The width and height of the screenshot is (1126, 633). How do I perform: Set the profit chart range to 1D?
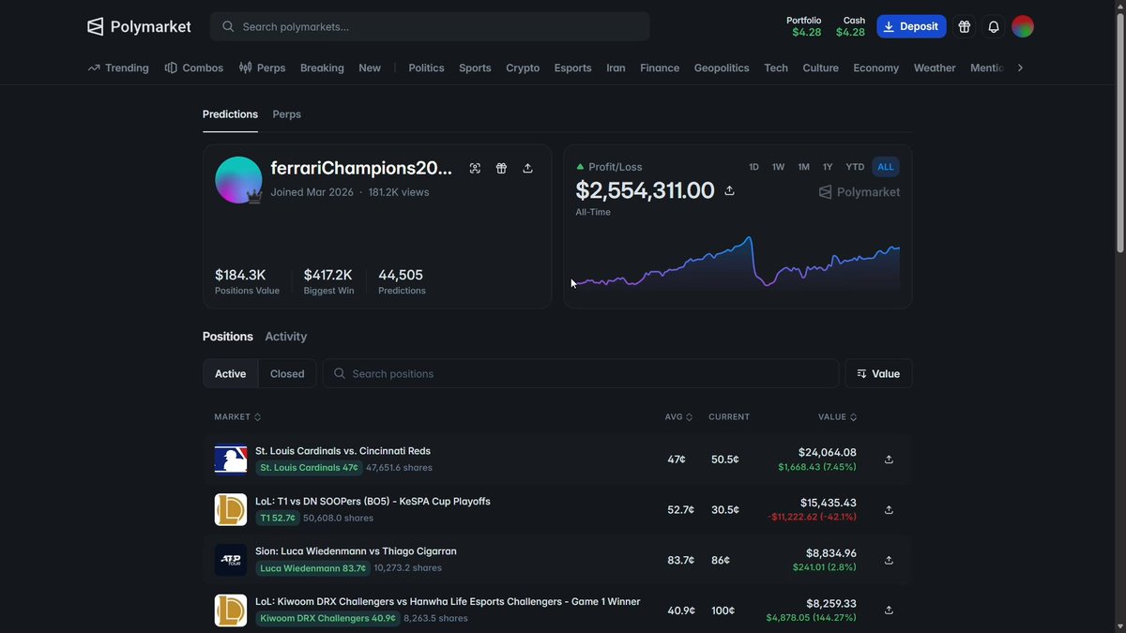pos(753,167)
